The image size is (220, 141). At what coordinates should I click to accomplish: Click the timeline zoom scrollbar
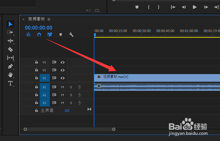(x=69, y=129)
